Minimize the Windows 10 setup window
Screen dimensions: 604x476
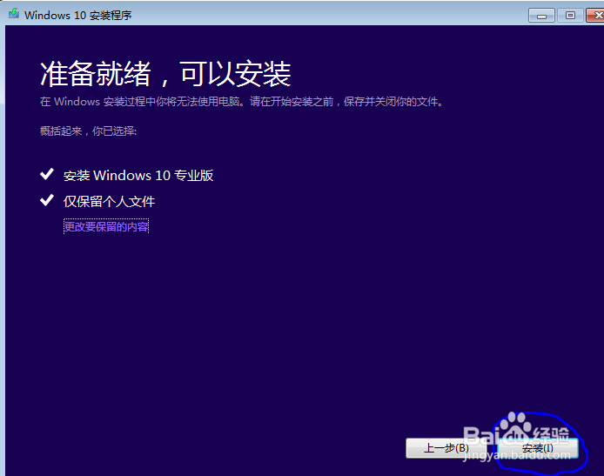pyautogui.click(x=541, y=16)
